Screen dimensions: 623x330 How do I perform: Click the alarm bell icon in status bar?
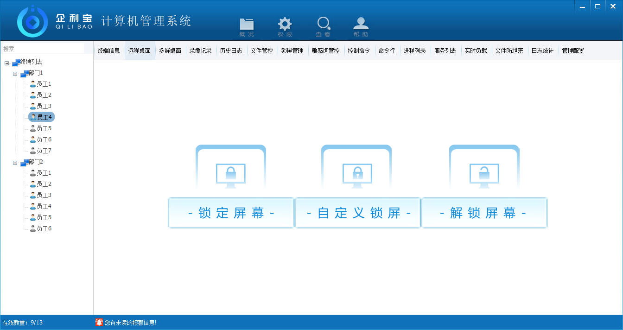pos(99,322)
